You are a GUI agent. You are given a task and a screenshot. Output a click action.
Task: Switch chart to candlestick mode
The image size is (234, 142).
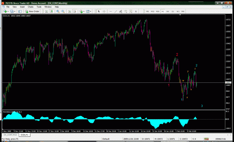(52, 11)
